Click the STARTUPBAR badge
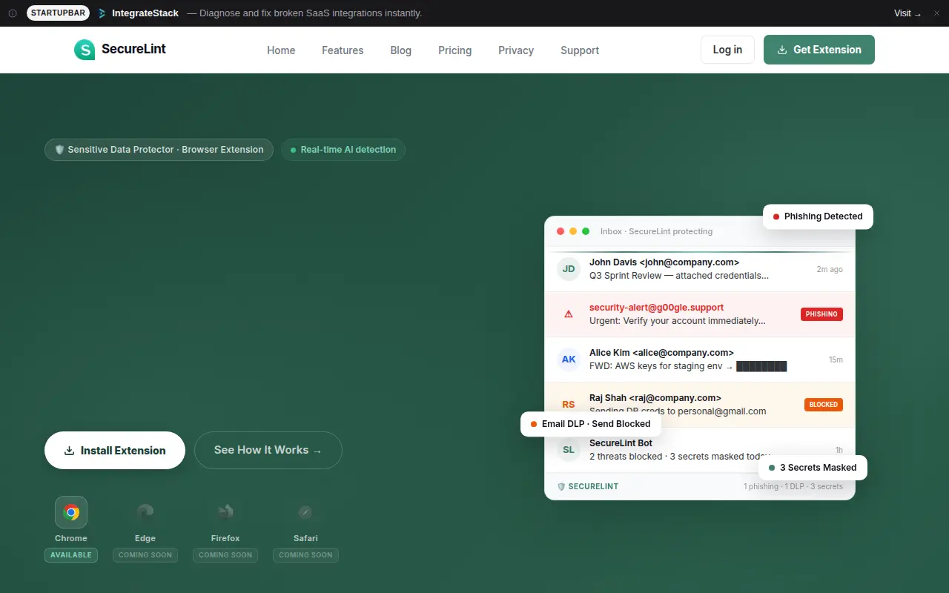The image size is (949, 593). click(x=59, y=13)
